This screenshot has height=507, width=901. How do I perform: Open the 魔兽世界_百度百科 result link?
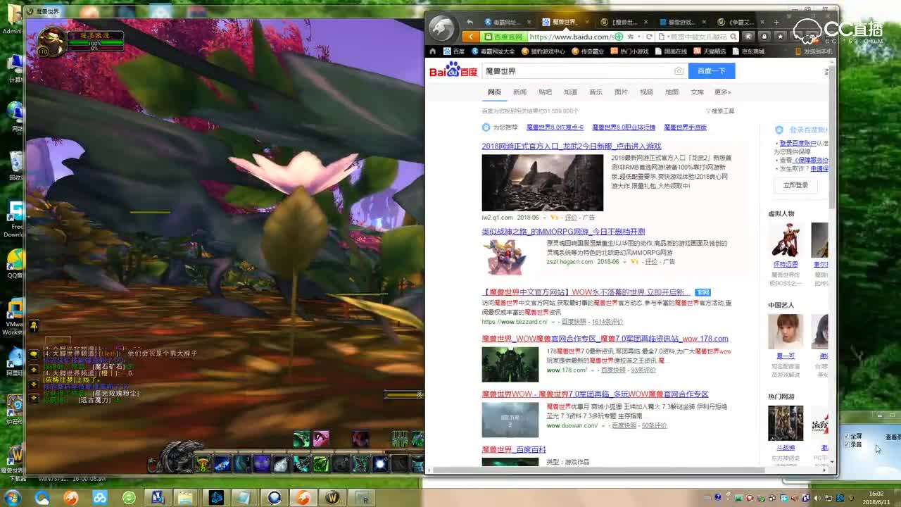pyautogui.click(x=514, y=450)
